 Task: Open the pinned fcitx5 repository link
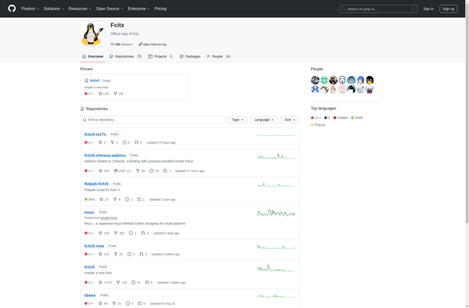[x=95, y=81]
